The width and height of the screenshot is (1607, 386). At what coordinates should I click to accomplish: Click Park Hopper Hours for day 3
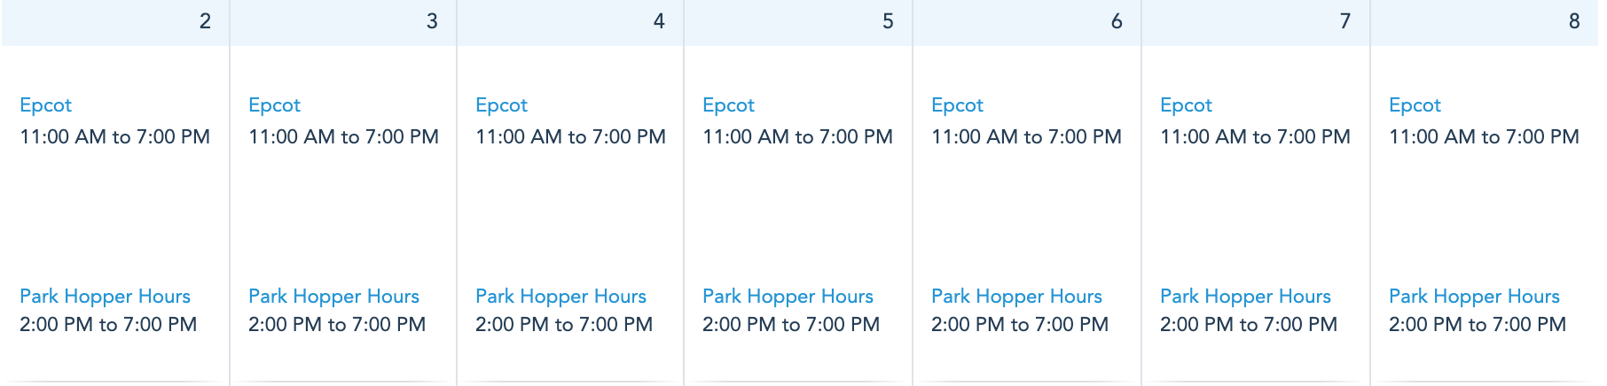(x=333, y=297)
